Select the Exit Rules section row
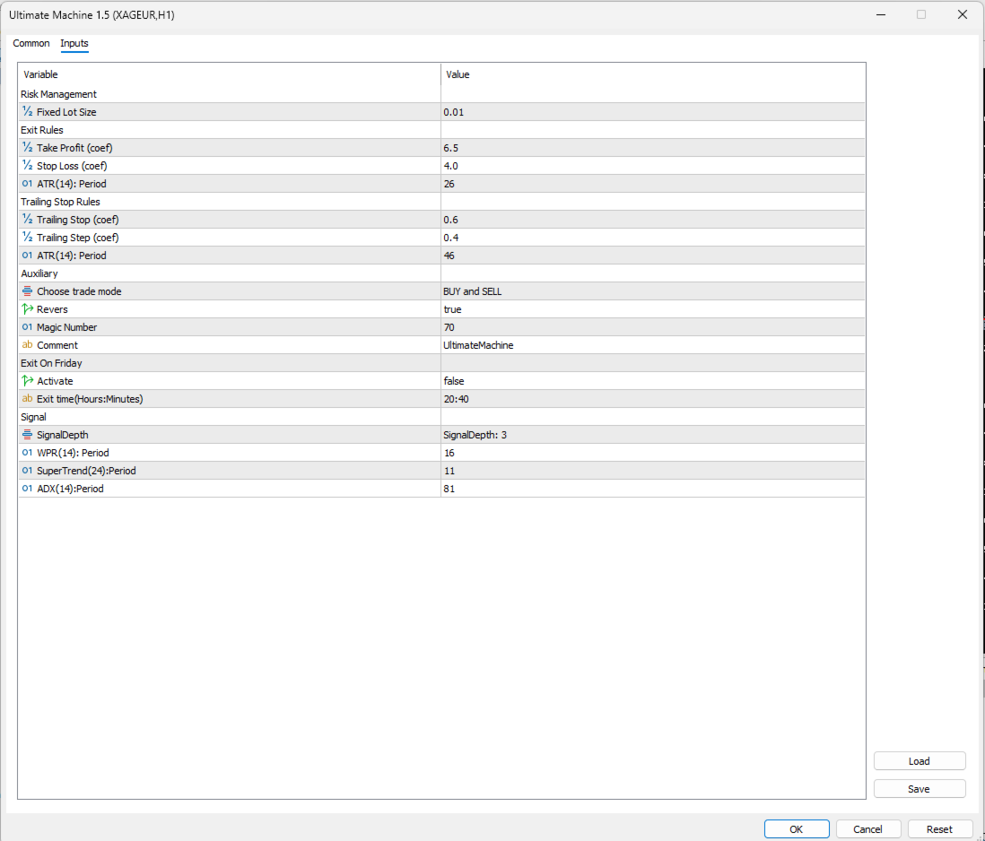This screenshot has height=841, width=985. tap(441, 130)
